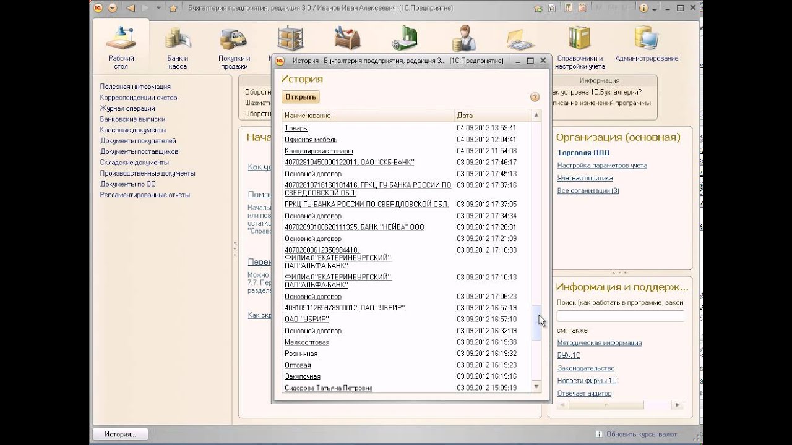
Task: Add current page to favorites
Action: (538, 8)
